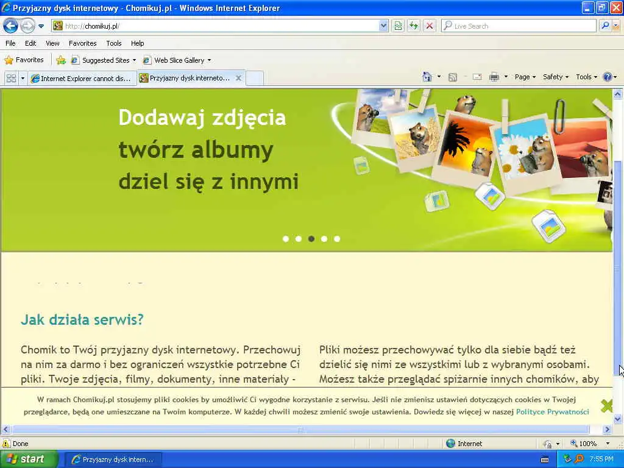
Task: Open the Windows start menu
Action: click(29, 459)
